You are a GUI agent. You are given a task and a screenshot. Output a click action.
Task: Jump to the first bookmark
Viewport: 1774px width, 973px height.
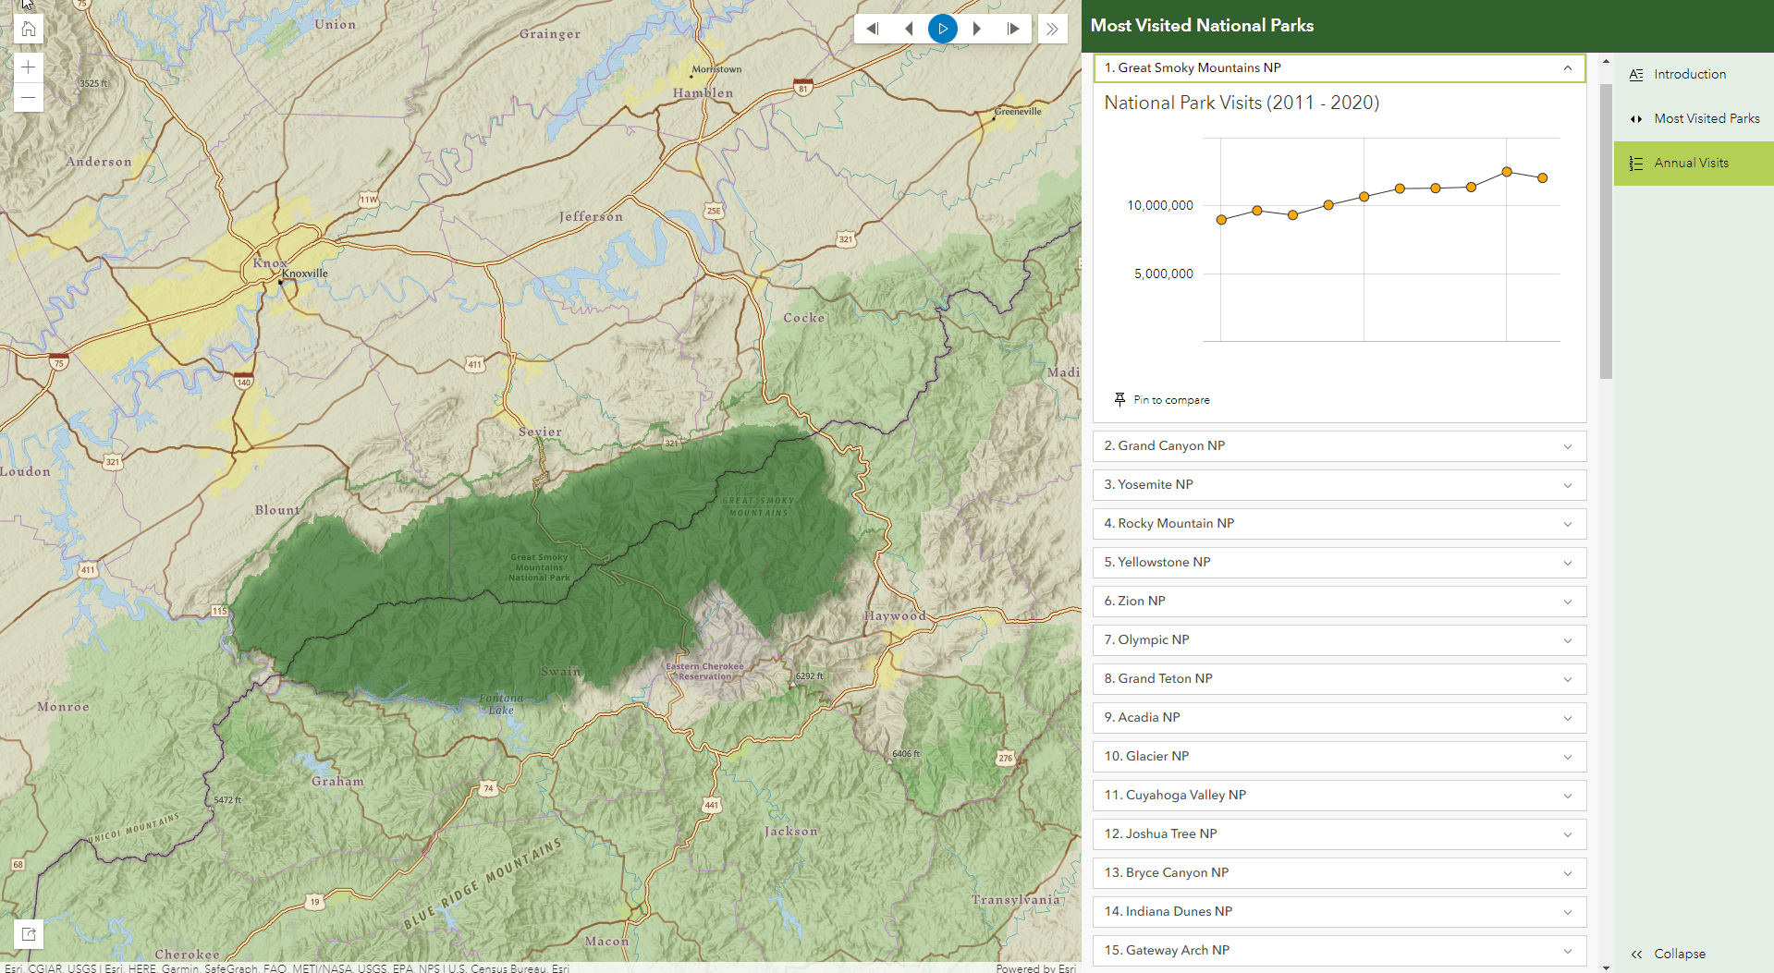[872, 29]
